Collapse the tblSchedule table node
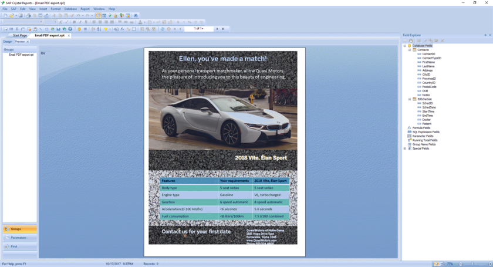 410,99
